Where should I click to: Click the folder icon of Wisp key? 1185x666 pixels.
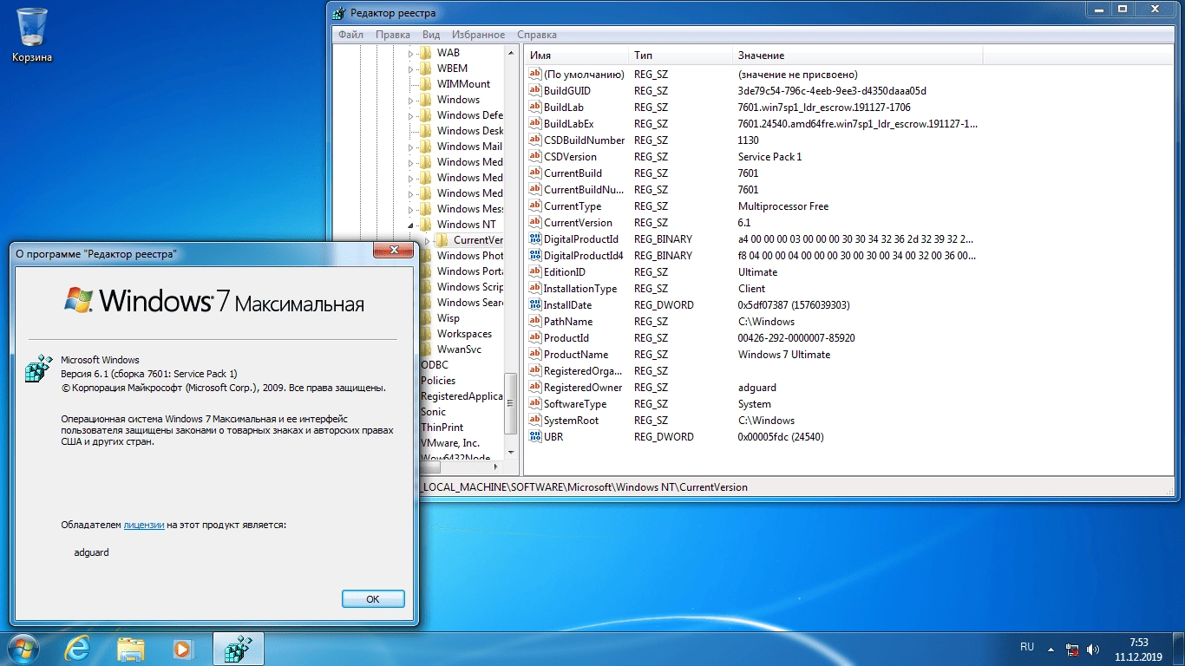point(426,318)
